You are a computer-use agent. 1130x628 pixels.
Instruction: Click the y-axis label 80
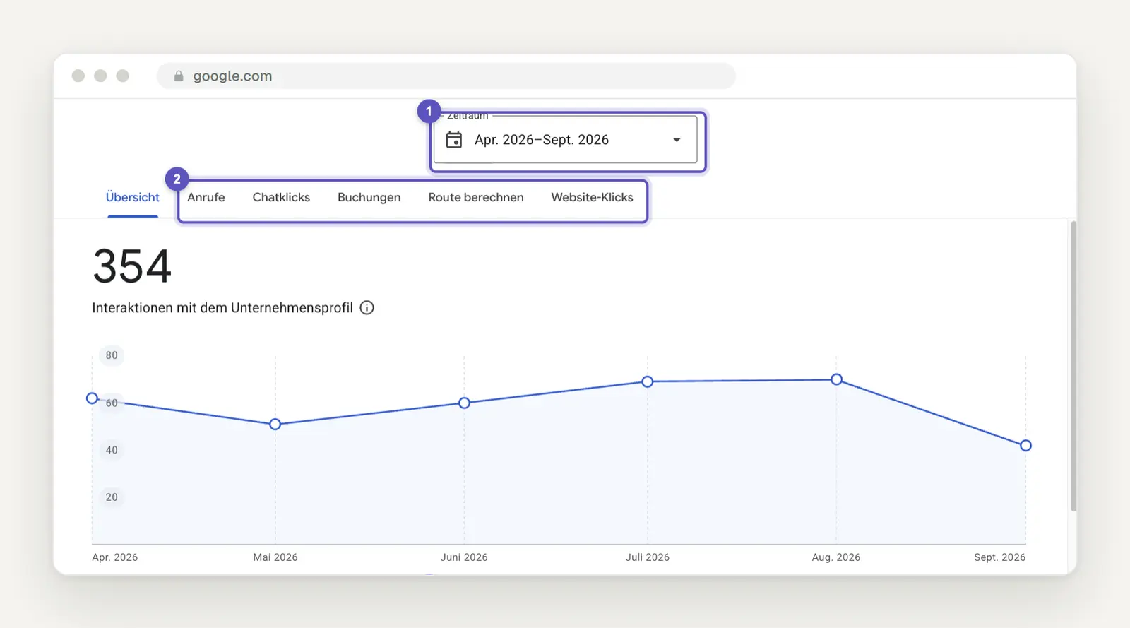(112, 355)
